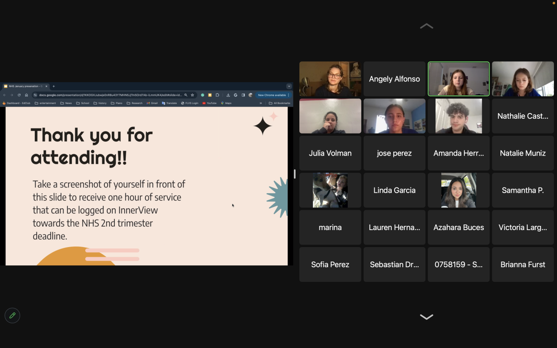Screen dimensions: 557x348
Task: Select the Samantha P. participant tile
Action: pyautogui.click(x=523, y=190)
